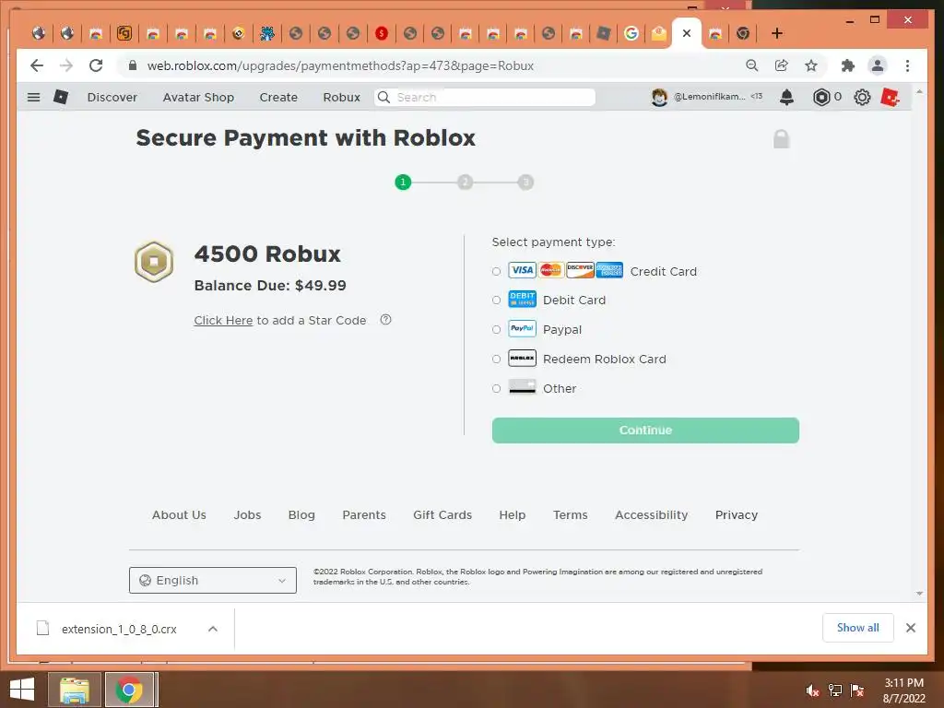Open the Jobs footer link

[247, 514]
